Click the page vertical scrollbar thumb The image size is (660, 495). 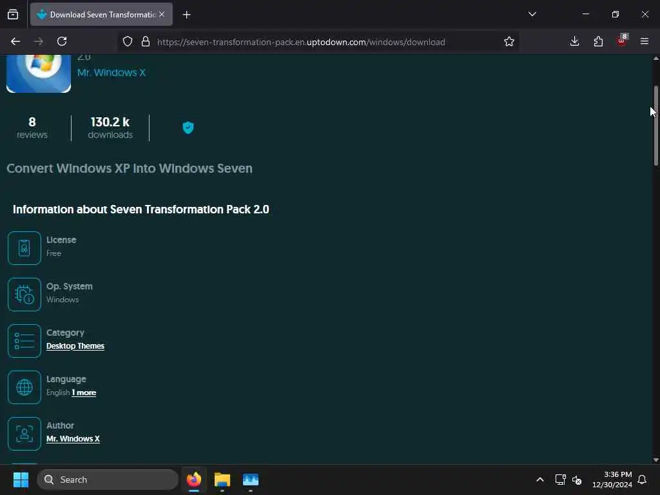[655, 126]
